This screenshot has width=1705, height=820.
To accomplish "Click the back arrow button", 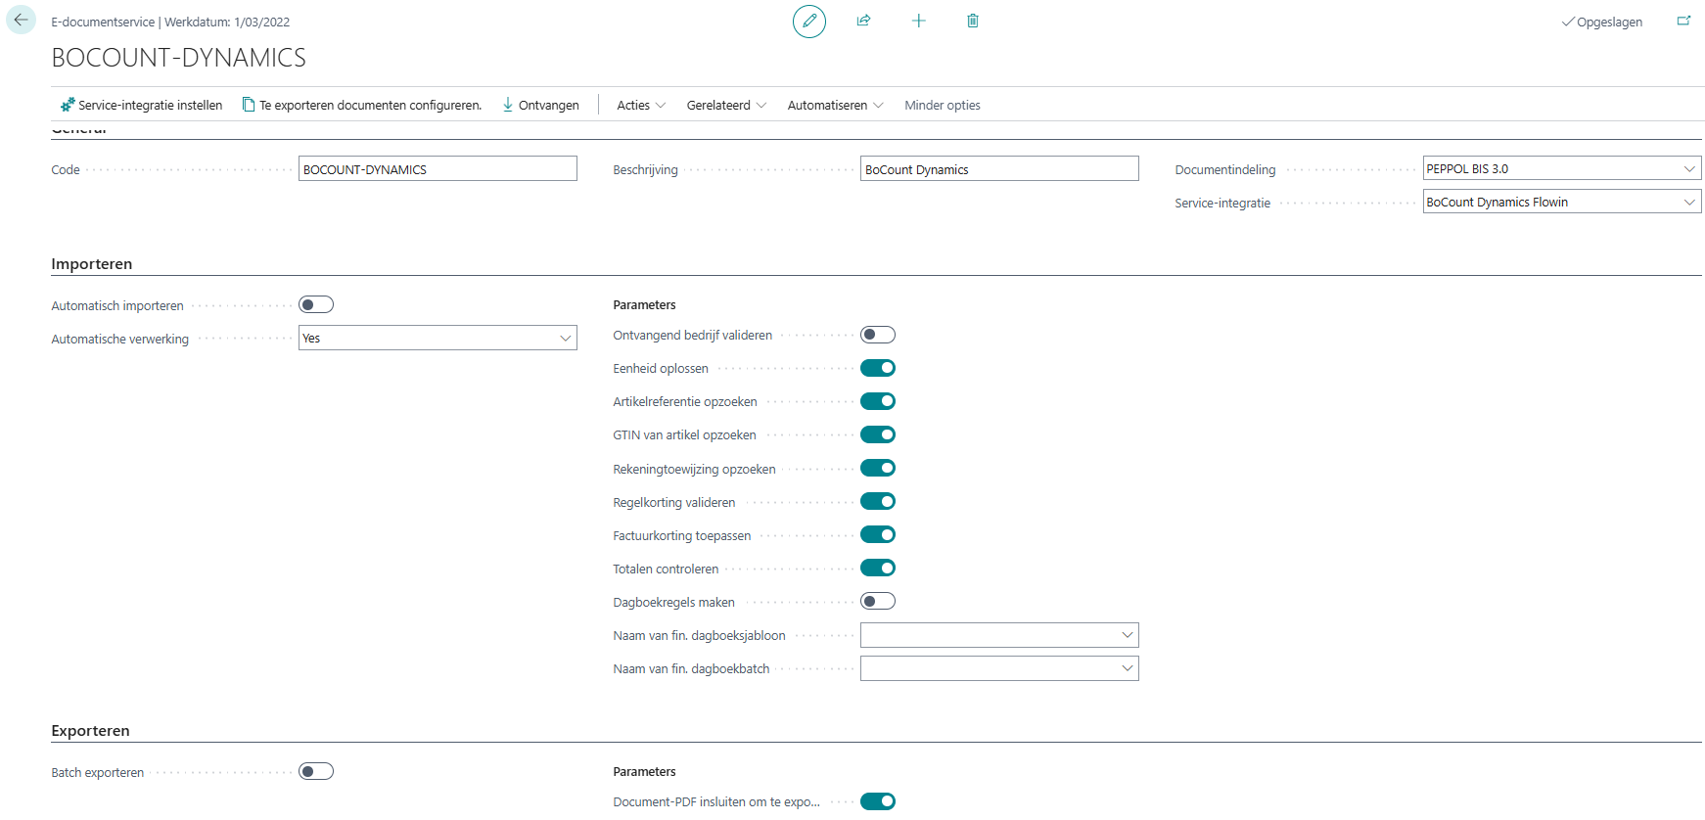I will [21, 21].
